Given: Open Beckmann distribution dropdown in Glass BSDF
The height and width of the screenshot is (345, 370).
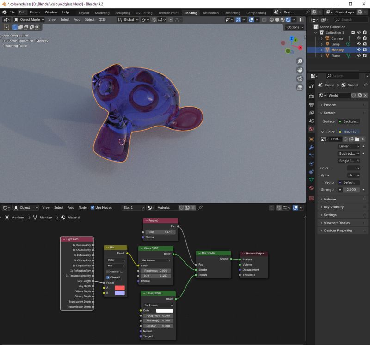Looking at the screenshot, I should 156,260.
